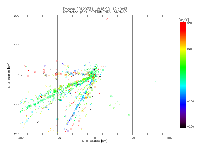
Task: Click the y-axis tick label "-100"
Action: click(15, 105)
